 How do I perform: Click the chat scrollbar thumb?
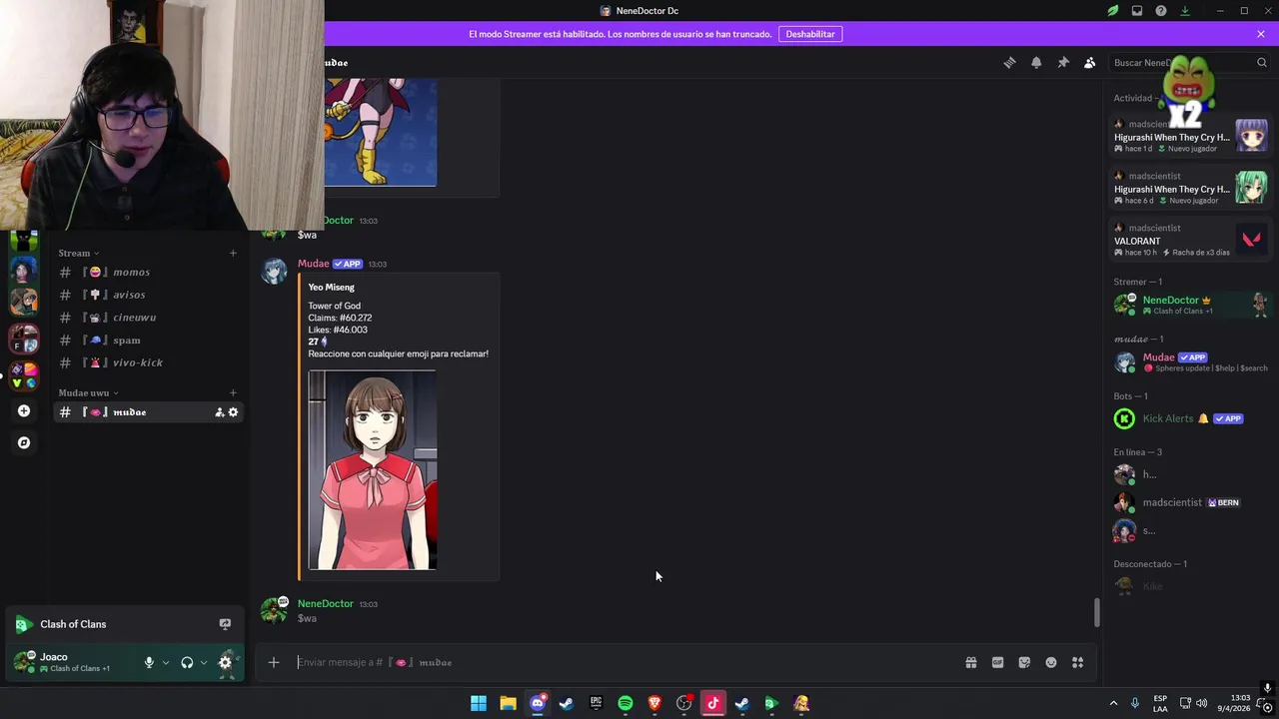pyautogui.click(x=1096, y=612)
